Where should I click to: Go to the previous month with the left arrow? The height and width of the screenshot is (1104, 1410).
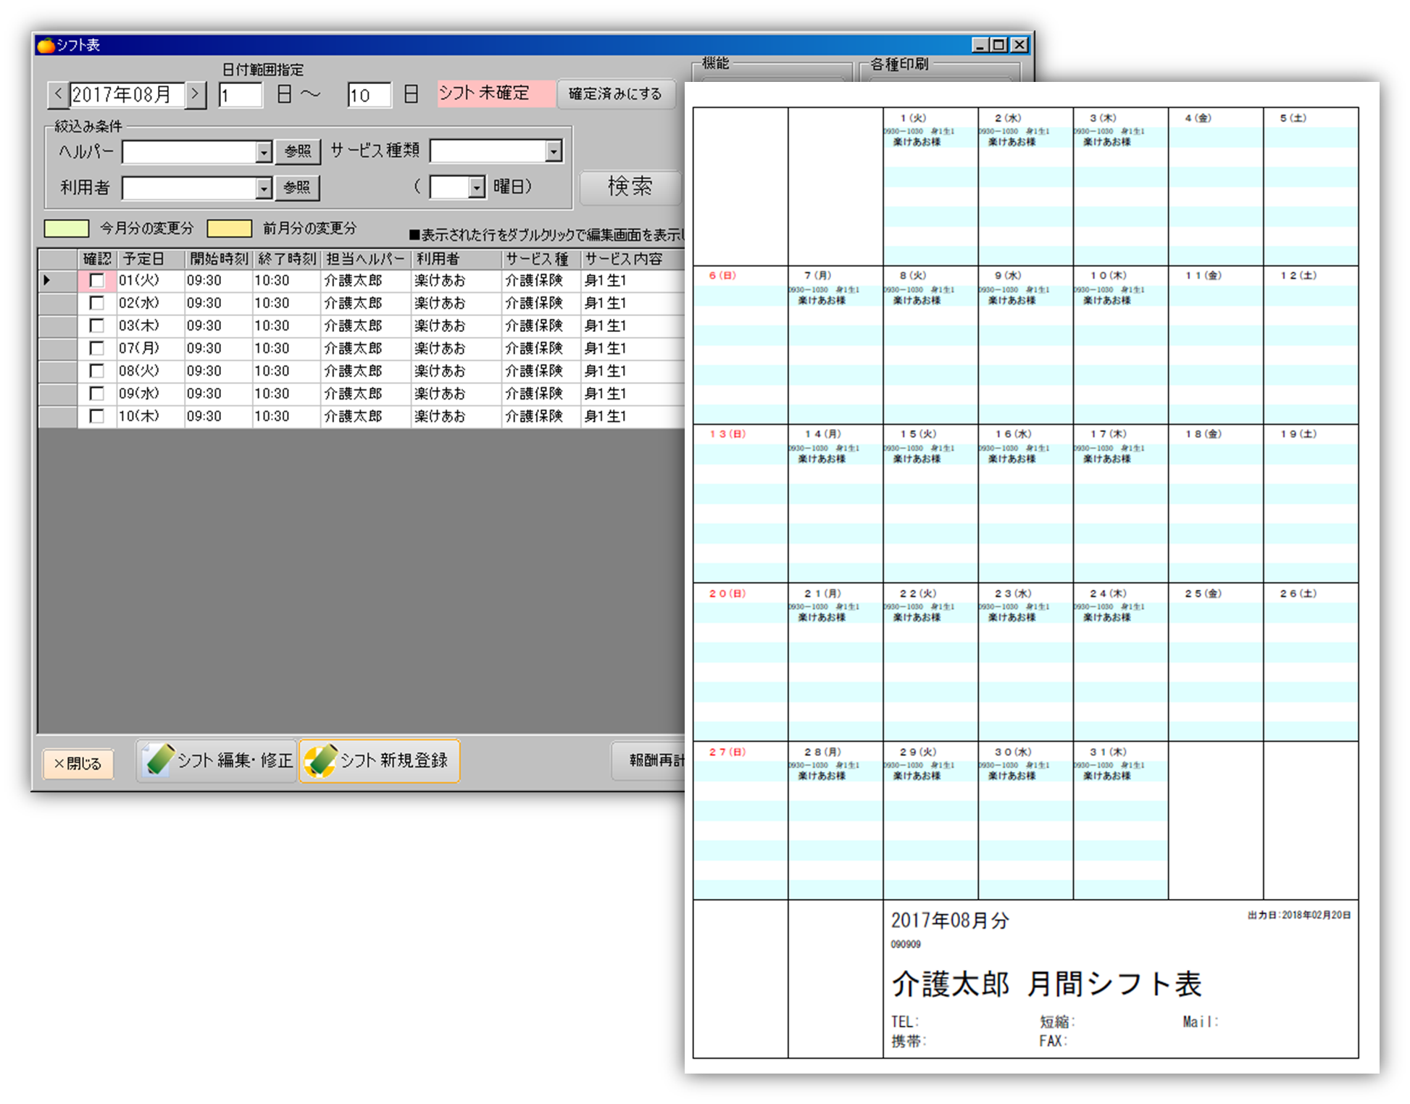point(59,95)
